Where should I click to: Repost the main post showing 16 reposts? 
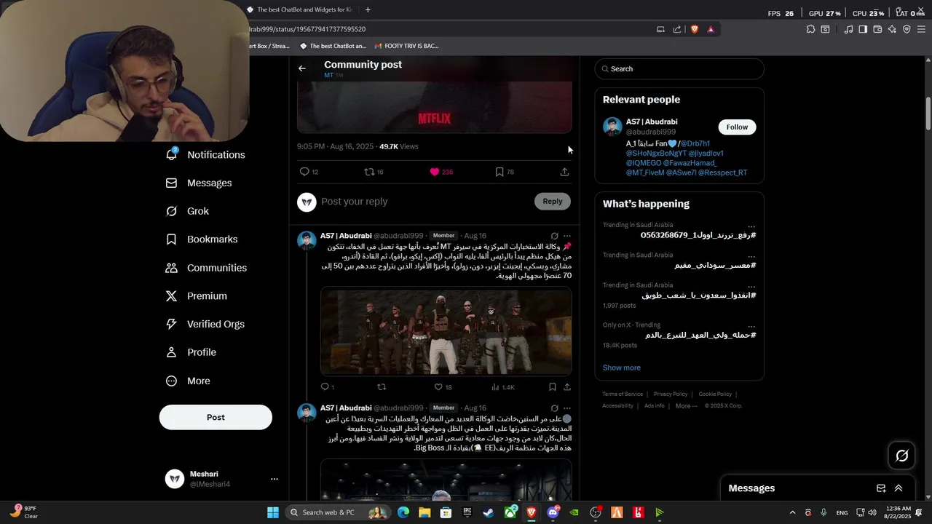(374, 172)
